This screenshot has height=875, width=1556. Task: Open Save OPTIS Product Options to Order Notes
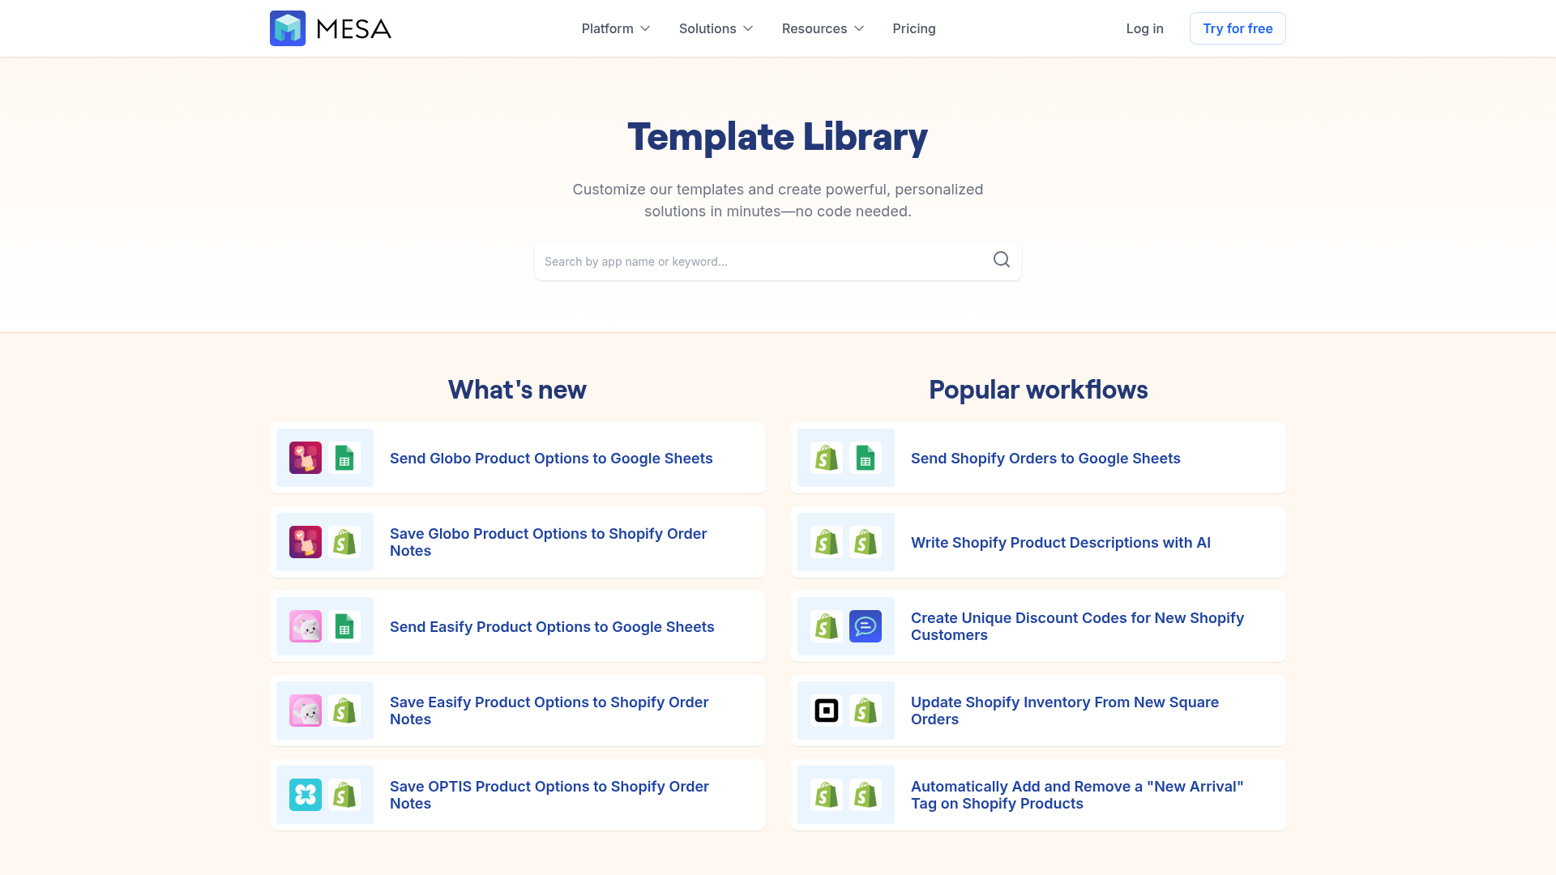click(517, 795)
